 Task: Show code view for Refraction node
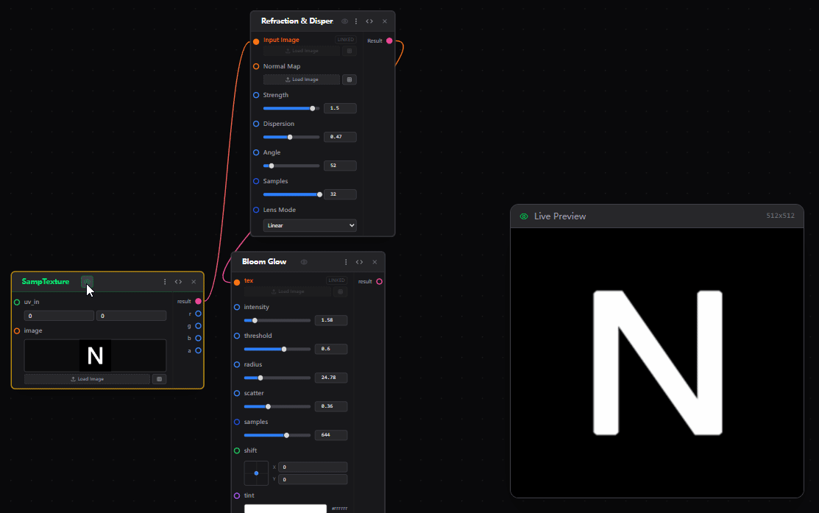369,21
